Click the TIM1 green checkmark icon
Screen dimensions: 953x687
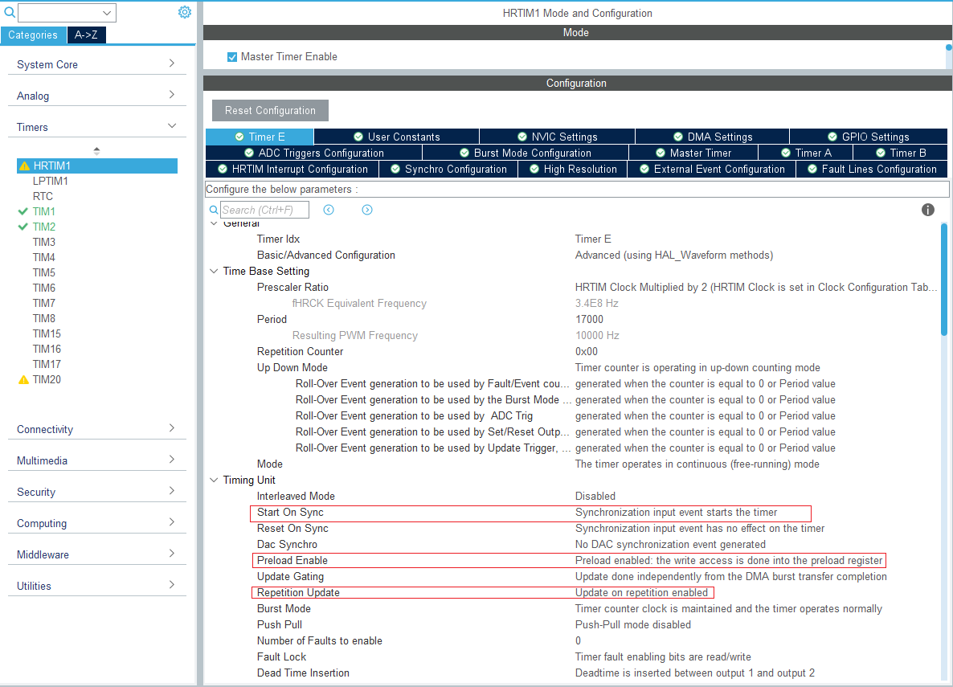tap(23, 211)
